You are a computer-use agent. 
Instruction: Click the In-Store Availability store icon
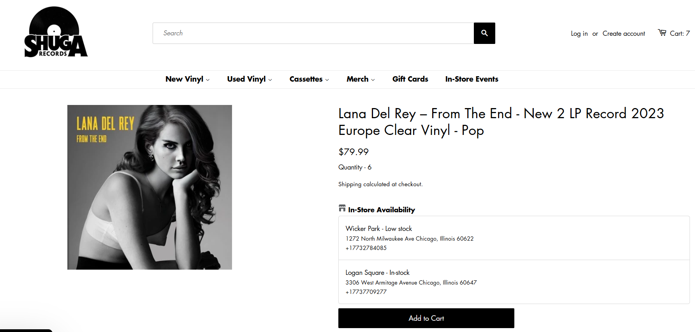coord(342,208)
